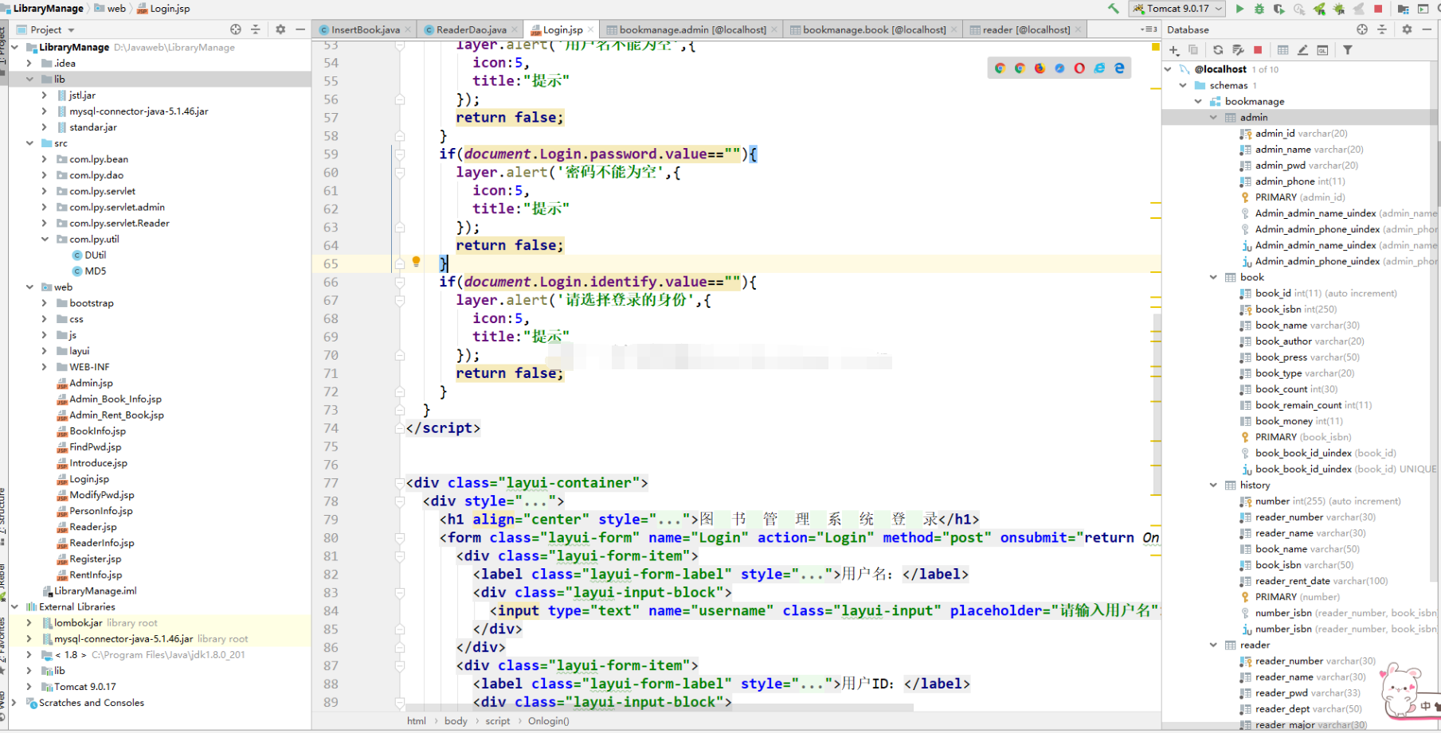The height and width of the screenshot is (733, 1441).
Task: Click the 'body' breadcrumb at editor bottom
Action: coord(456,721)
